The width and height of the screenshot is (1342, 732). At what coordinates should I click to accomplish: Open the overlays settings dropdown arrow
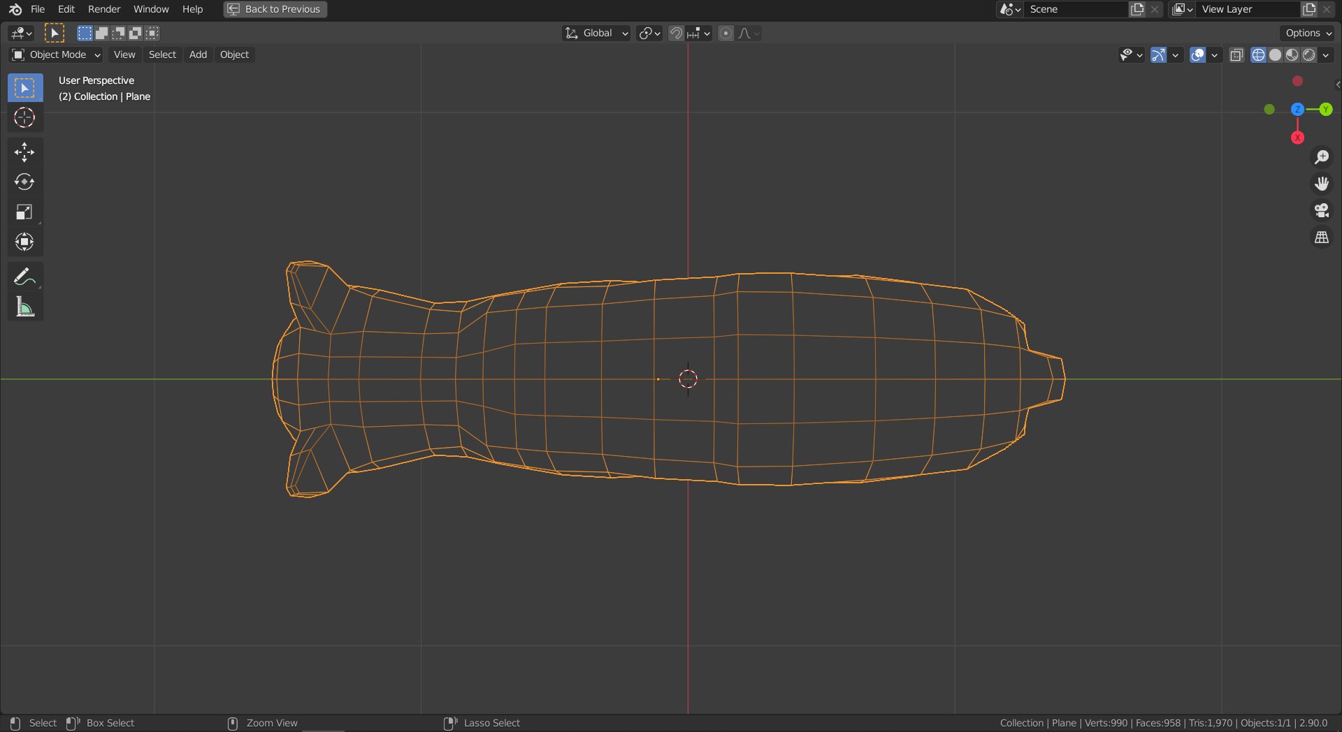[1214, 54]
